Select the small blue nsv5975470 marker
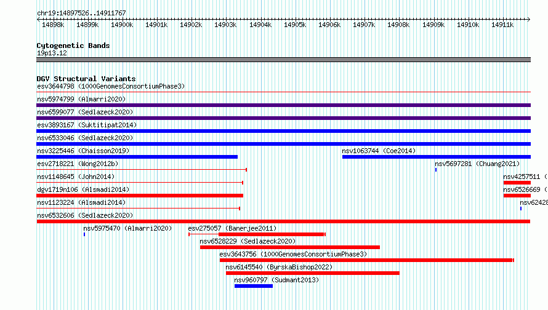548x310 pixels. coord(84,234)
